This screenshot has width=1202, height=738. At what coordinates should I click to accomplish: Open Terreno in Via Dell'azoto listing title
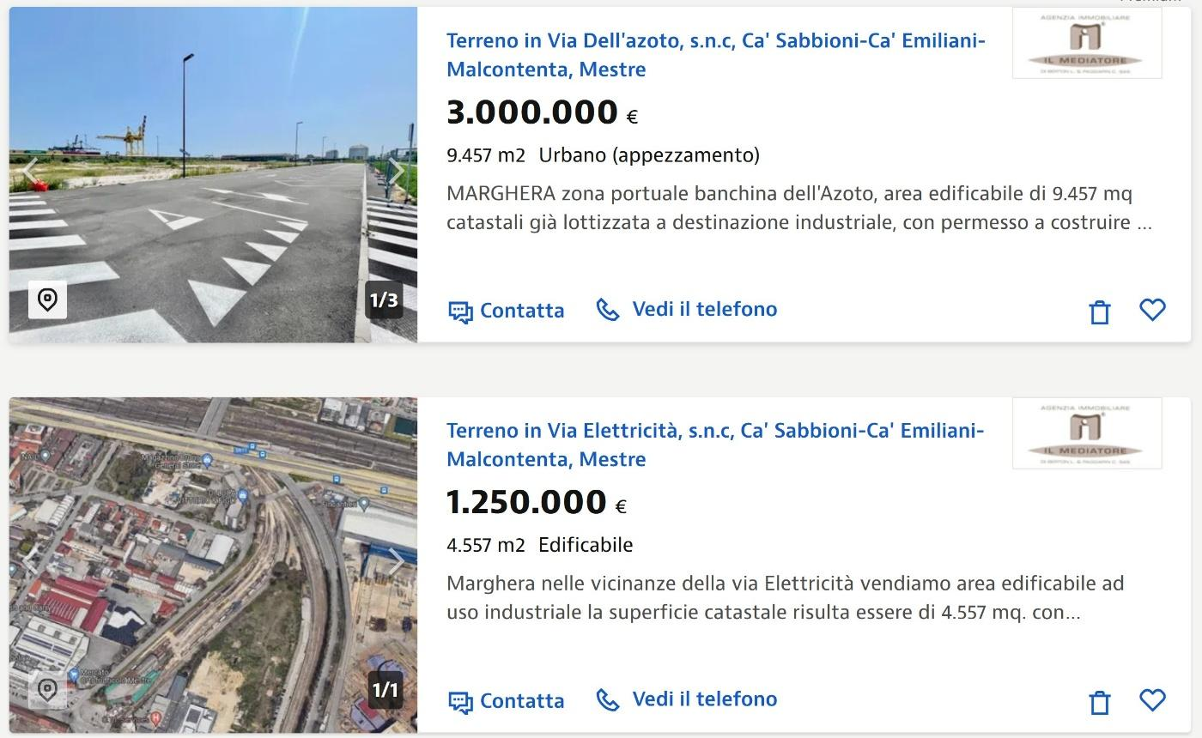pos(716,55)
